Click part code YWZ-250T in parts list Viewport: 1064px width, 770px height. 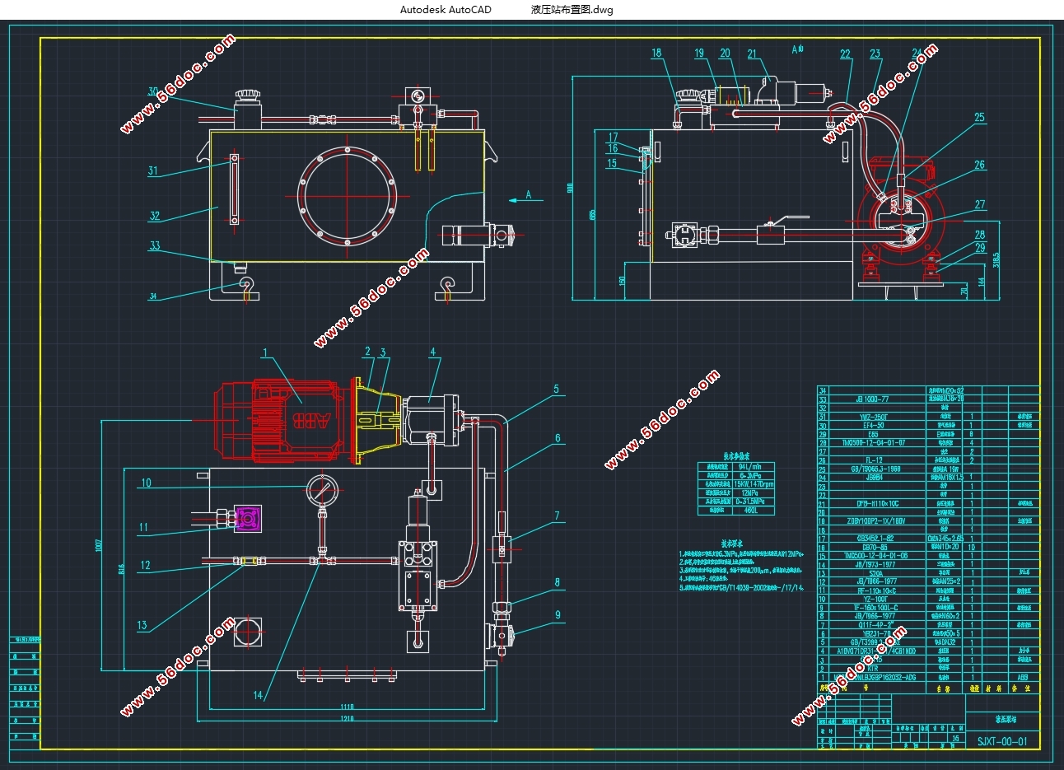tap(874, 417)
